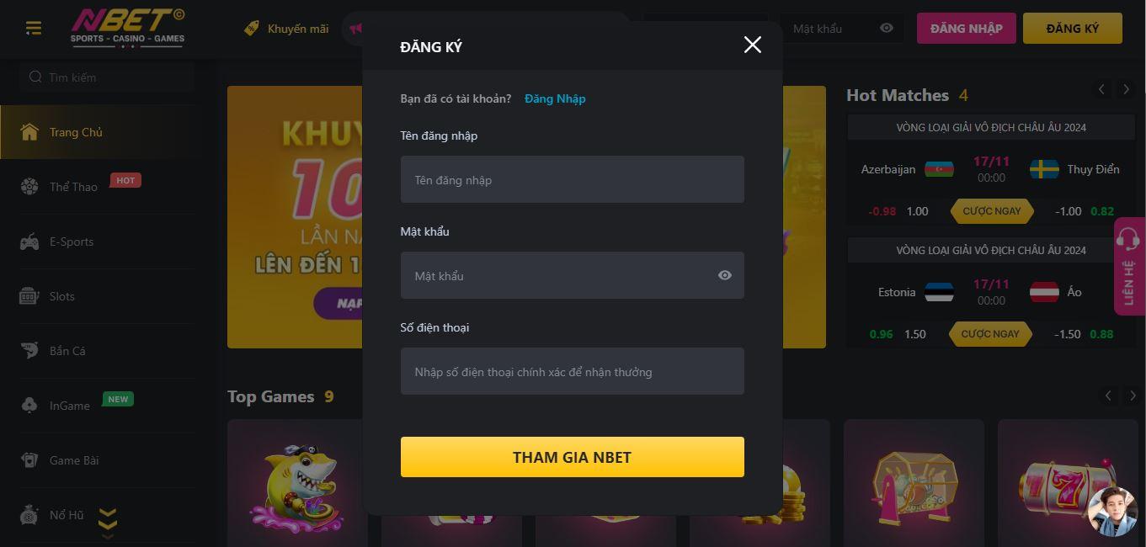Follow the Đăng Nhập link in dialog
The image size is (1146, 547).
tap(555, 98)
